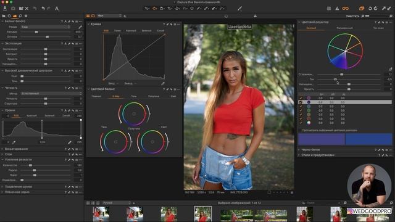The image size is (395, 222).
Task: Toggle the multicolor bottom row checkbox
Action: [301, 123]
